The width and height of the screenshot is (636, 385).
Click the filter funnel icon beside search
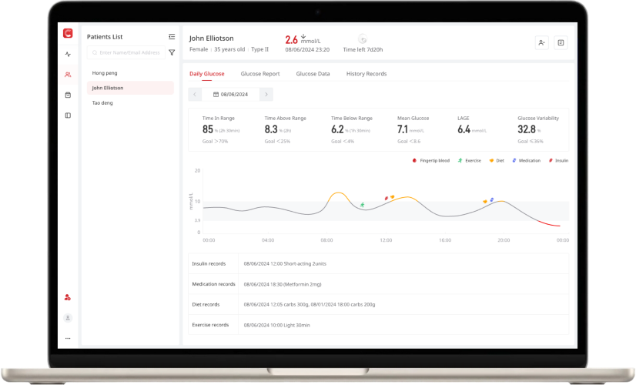pos(172,53)
